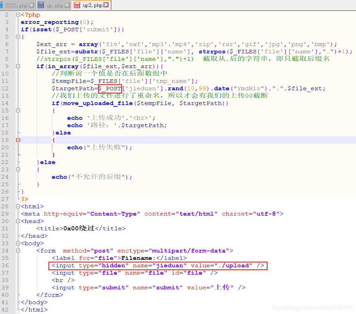Collapse the <head> fold marker on line 30
The image size is (356, 314).
tap(18, 221)
